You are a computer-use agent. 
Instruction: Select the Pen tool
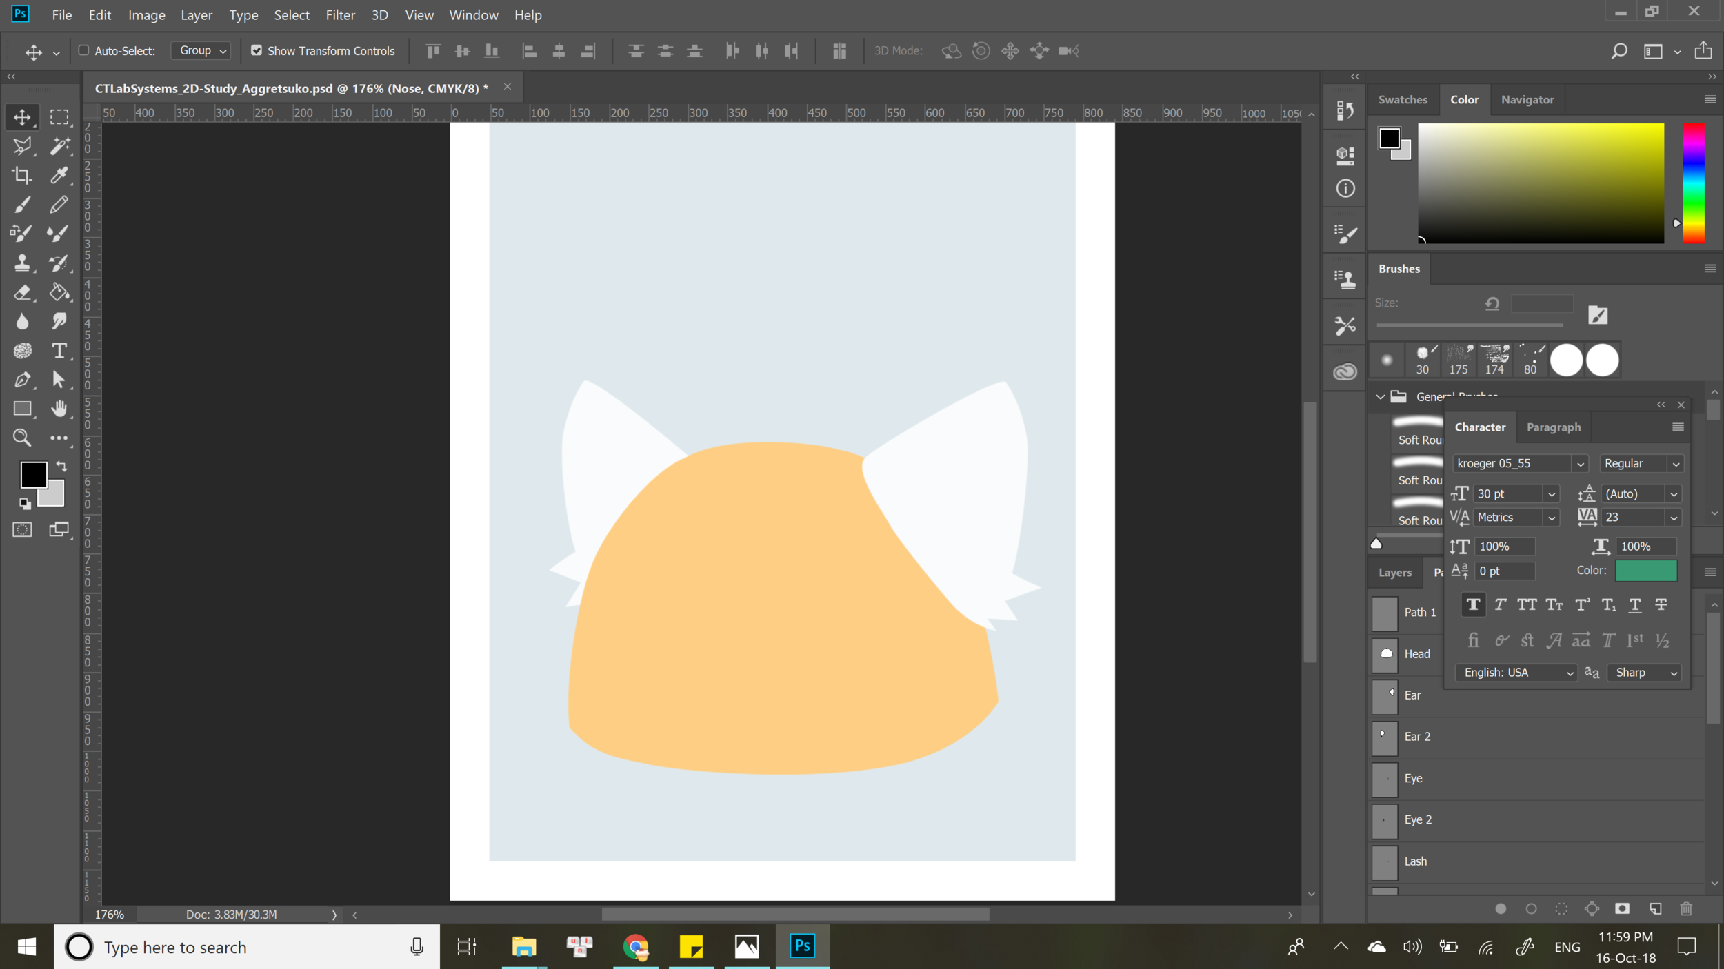coord(22,380)
